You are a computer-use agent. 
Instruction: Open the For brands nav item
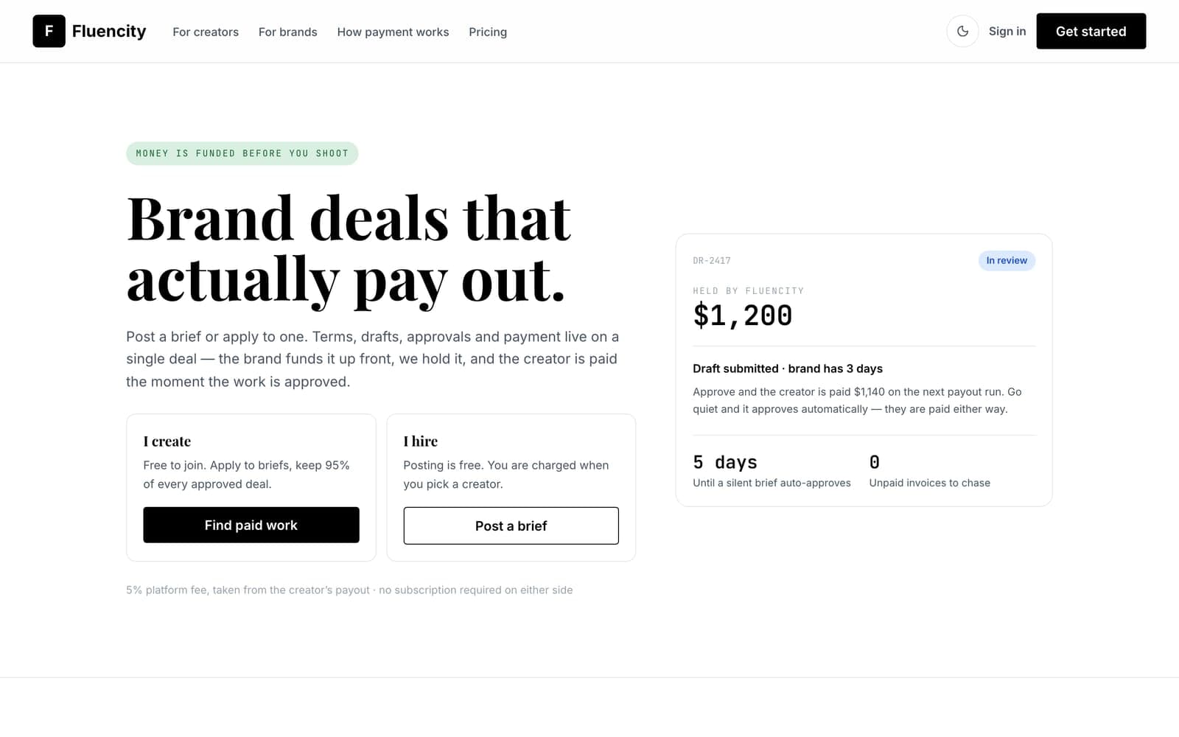click(x=288, y=32)
